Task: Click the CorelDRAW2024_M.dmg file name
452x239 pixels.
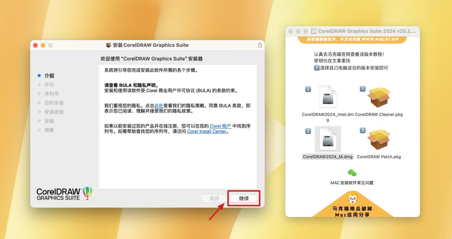Action: pyautogui.click(x=328, y=157)
